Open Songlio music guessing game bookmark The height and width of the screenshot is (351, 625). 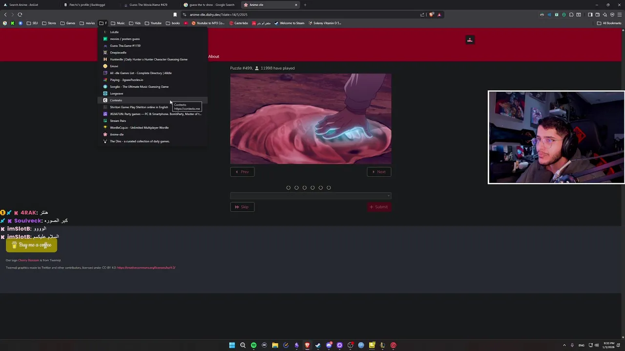[x=152, y=87]
